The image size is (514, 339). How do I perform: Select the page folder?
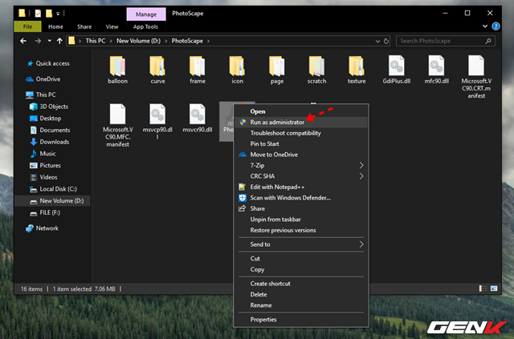tap(277, 70)
